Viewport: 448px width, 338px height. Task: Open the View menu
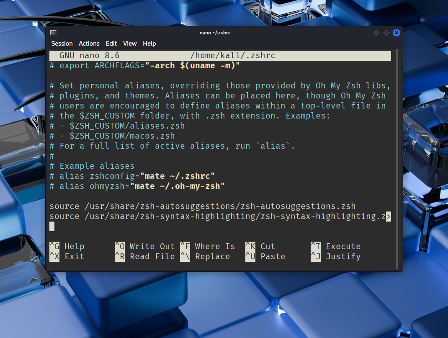(130, 44)
